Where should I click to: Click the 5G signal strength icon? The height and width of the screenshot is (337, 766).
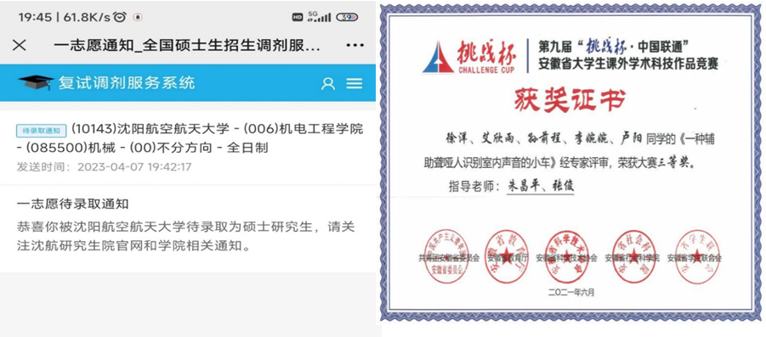[x=319, y=17]
